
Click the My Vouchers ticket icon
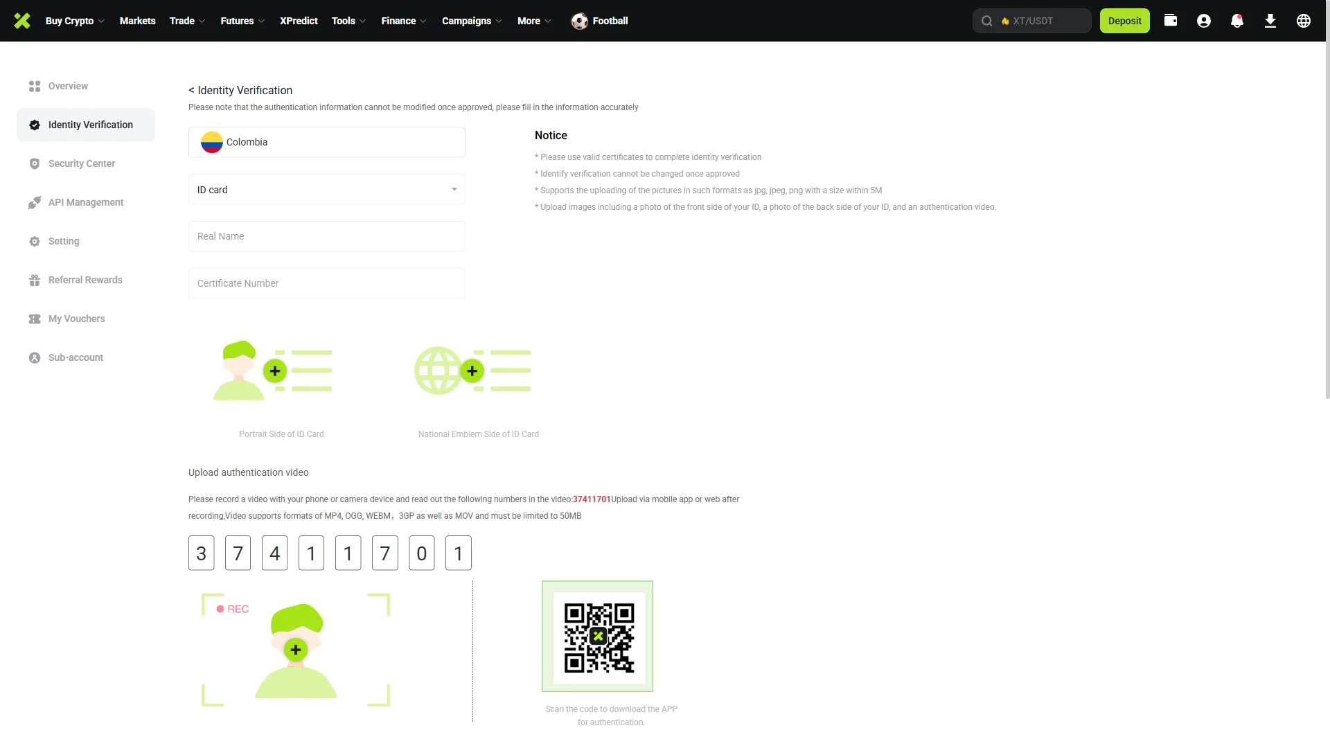[35, 319]
